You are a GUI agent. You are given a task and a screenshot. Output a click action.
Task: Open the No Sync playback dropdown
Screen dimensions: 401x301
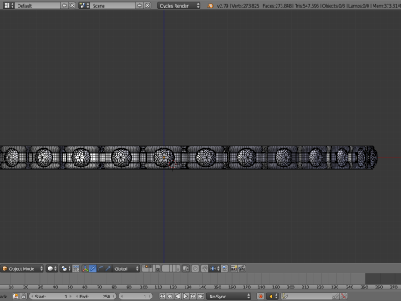[x=229, y=296]
